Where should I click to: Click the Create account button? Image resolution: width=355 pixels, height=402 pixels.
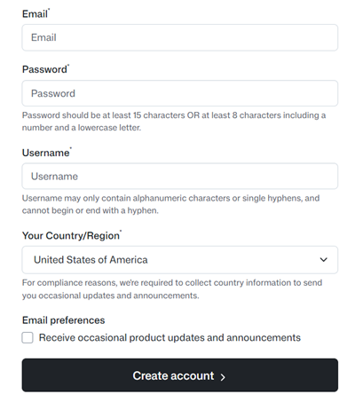coord(180,375)
